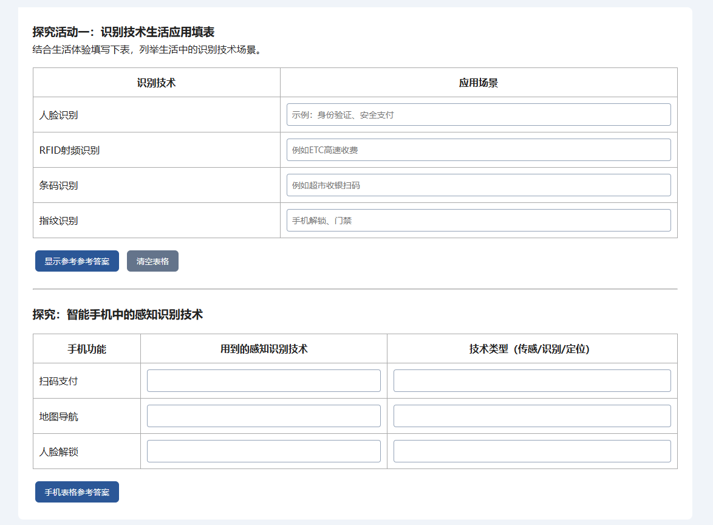The height and width of the screenshot is (525, 713).
Task: Select the 人脸解锁 technology type input
Action: [x=532, y=451]
